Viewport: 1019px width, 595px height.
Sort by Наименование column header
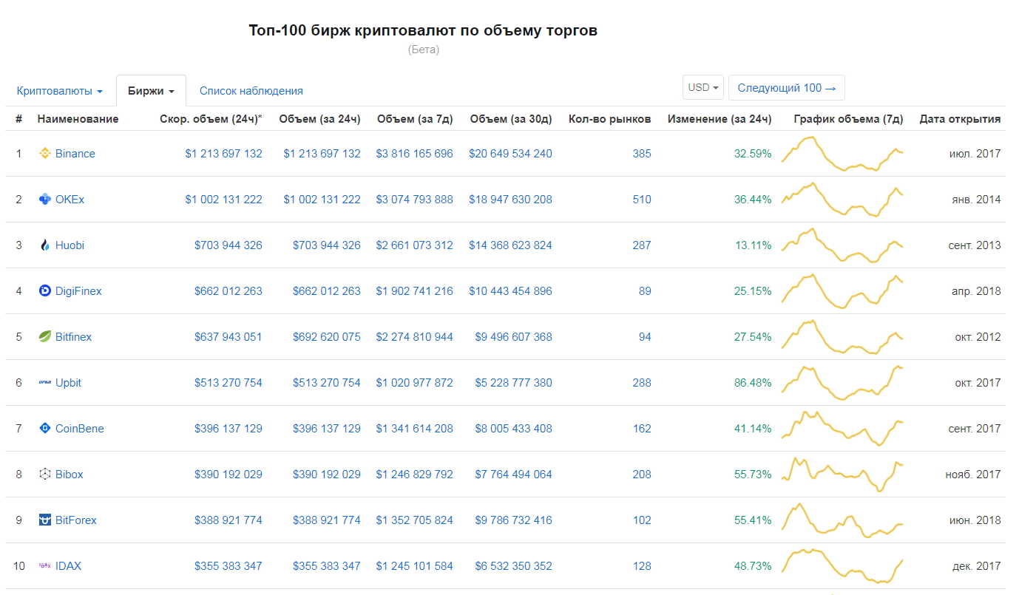(78, 119)
